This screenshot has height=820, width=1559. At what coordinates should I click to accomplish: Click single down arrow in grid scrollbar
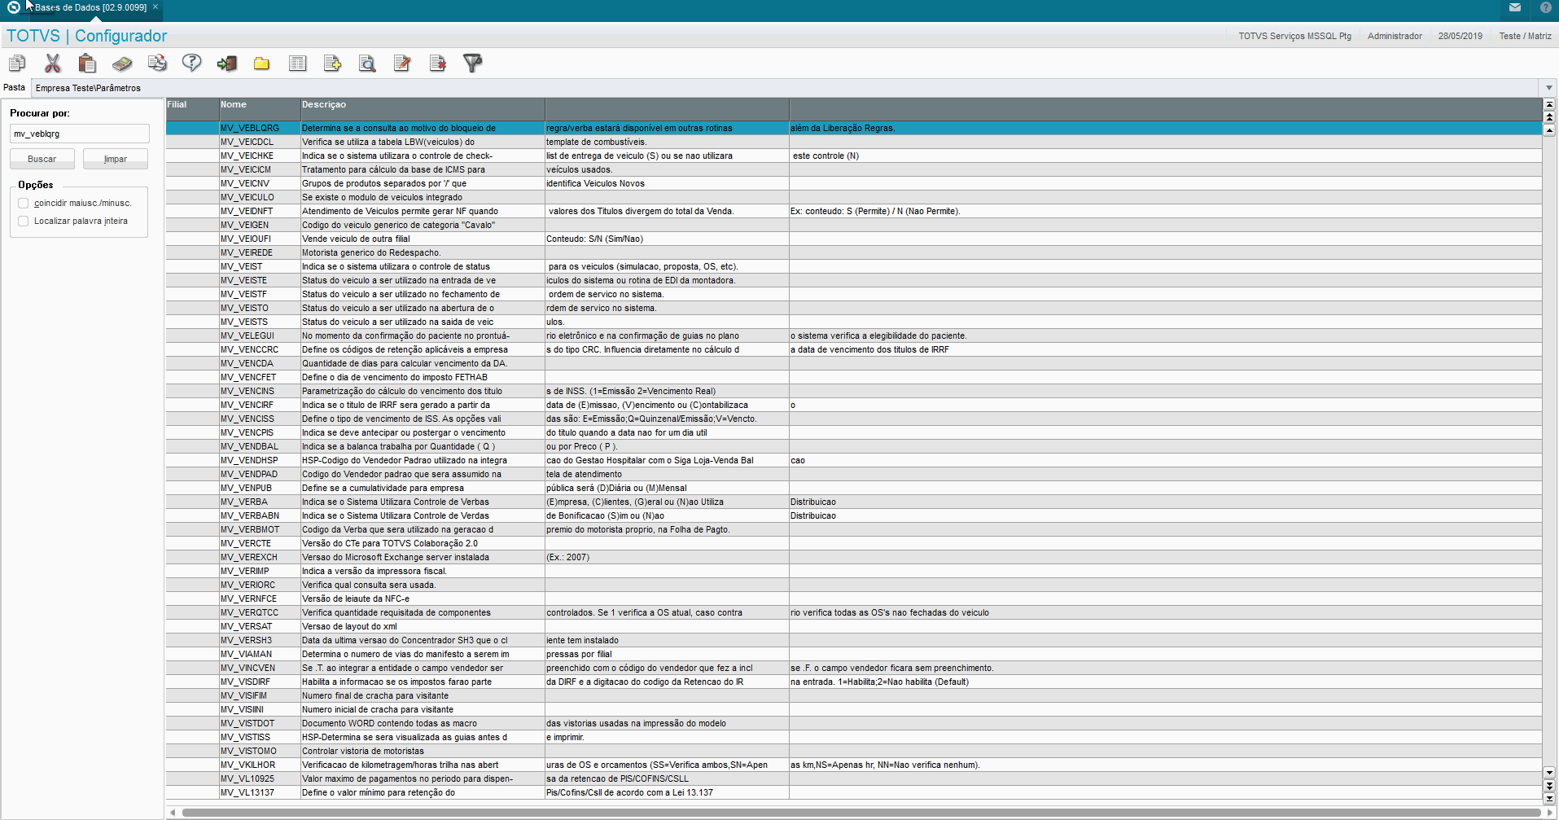pos(1549,772)
